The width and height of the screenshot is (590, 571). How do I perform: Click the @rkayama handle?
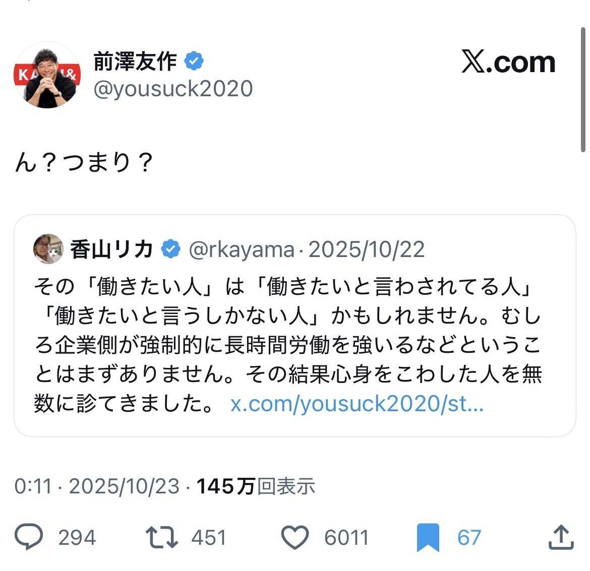[241, 249]
